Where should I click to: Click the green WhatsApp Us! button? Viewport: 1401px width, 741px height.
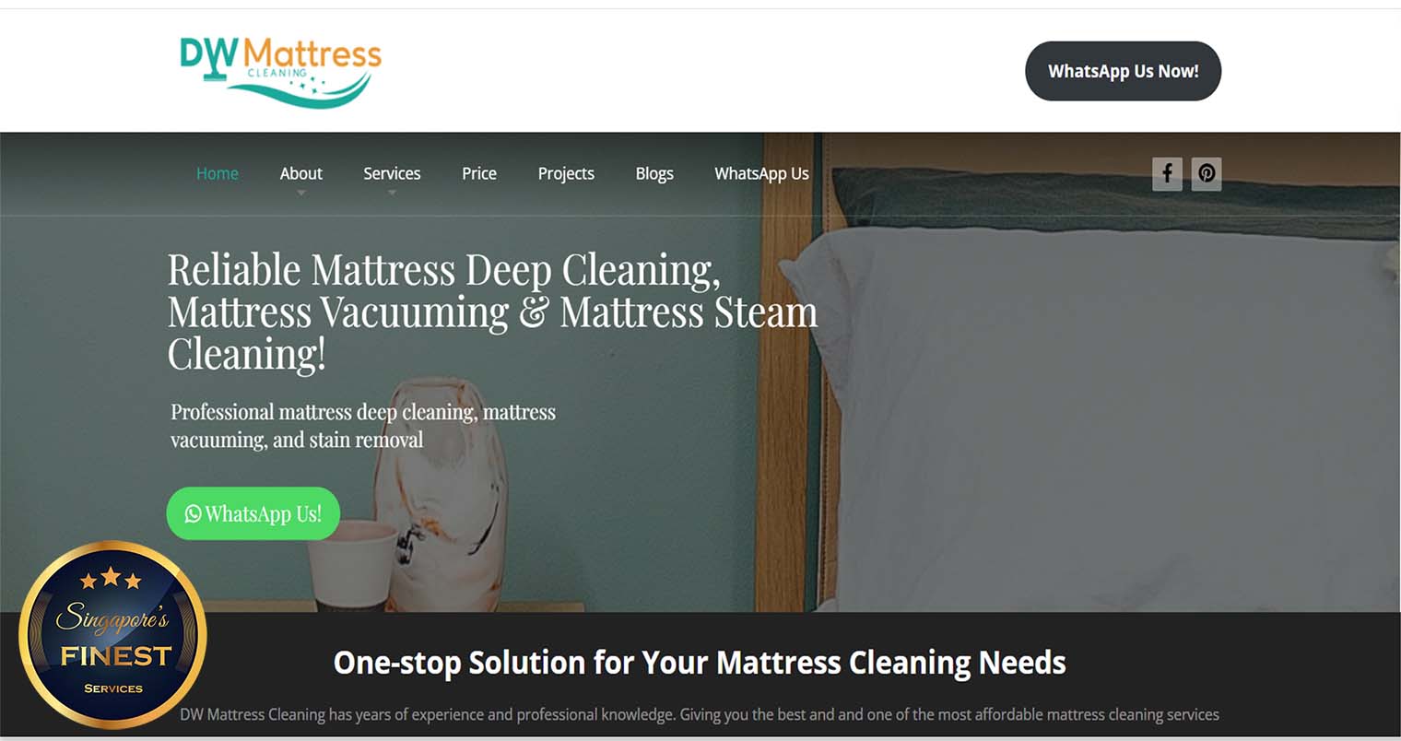pos(253,513)
